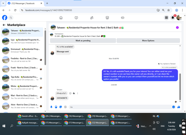The height and width of the screenshot is (135, 186).
Task: Show hidden tray icons chevron
Action: [150, 126]
